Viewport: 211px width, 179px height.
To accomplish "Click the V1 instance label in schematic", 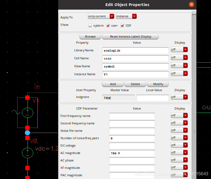I will 35,100.
